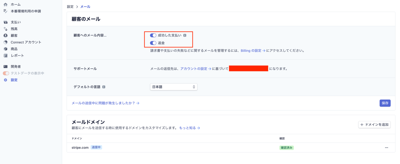Open メールの送信中に問題が発生しましたか？ link
The width and height of the screenshot is (400, 164).
tap(105, 103)
